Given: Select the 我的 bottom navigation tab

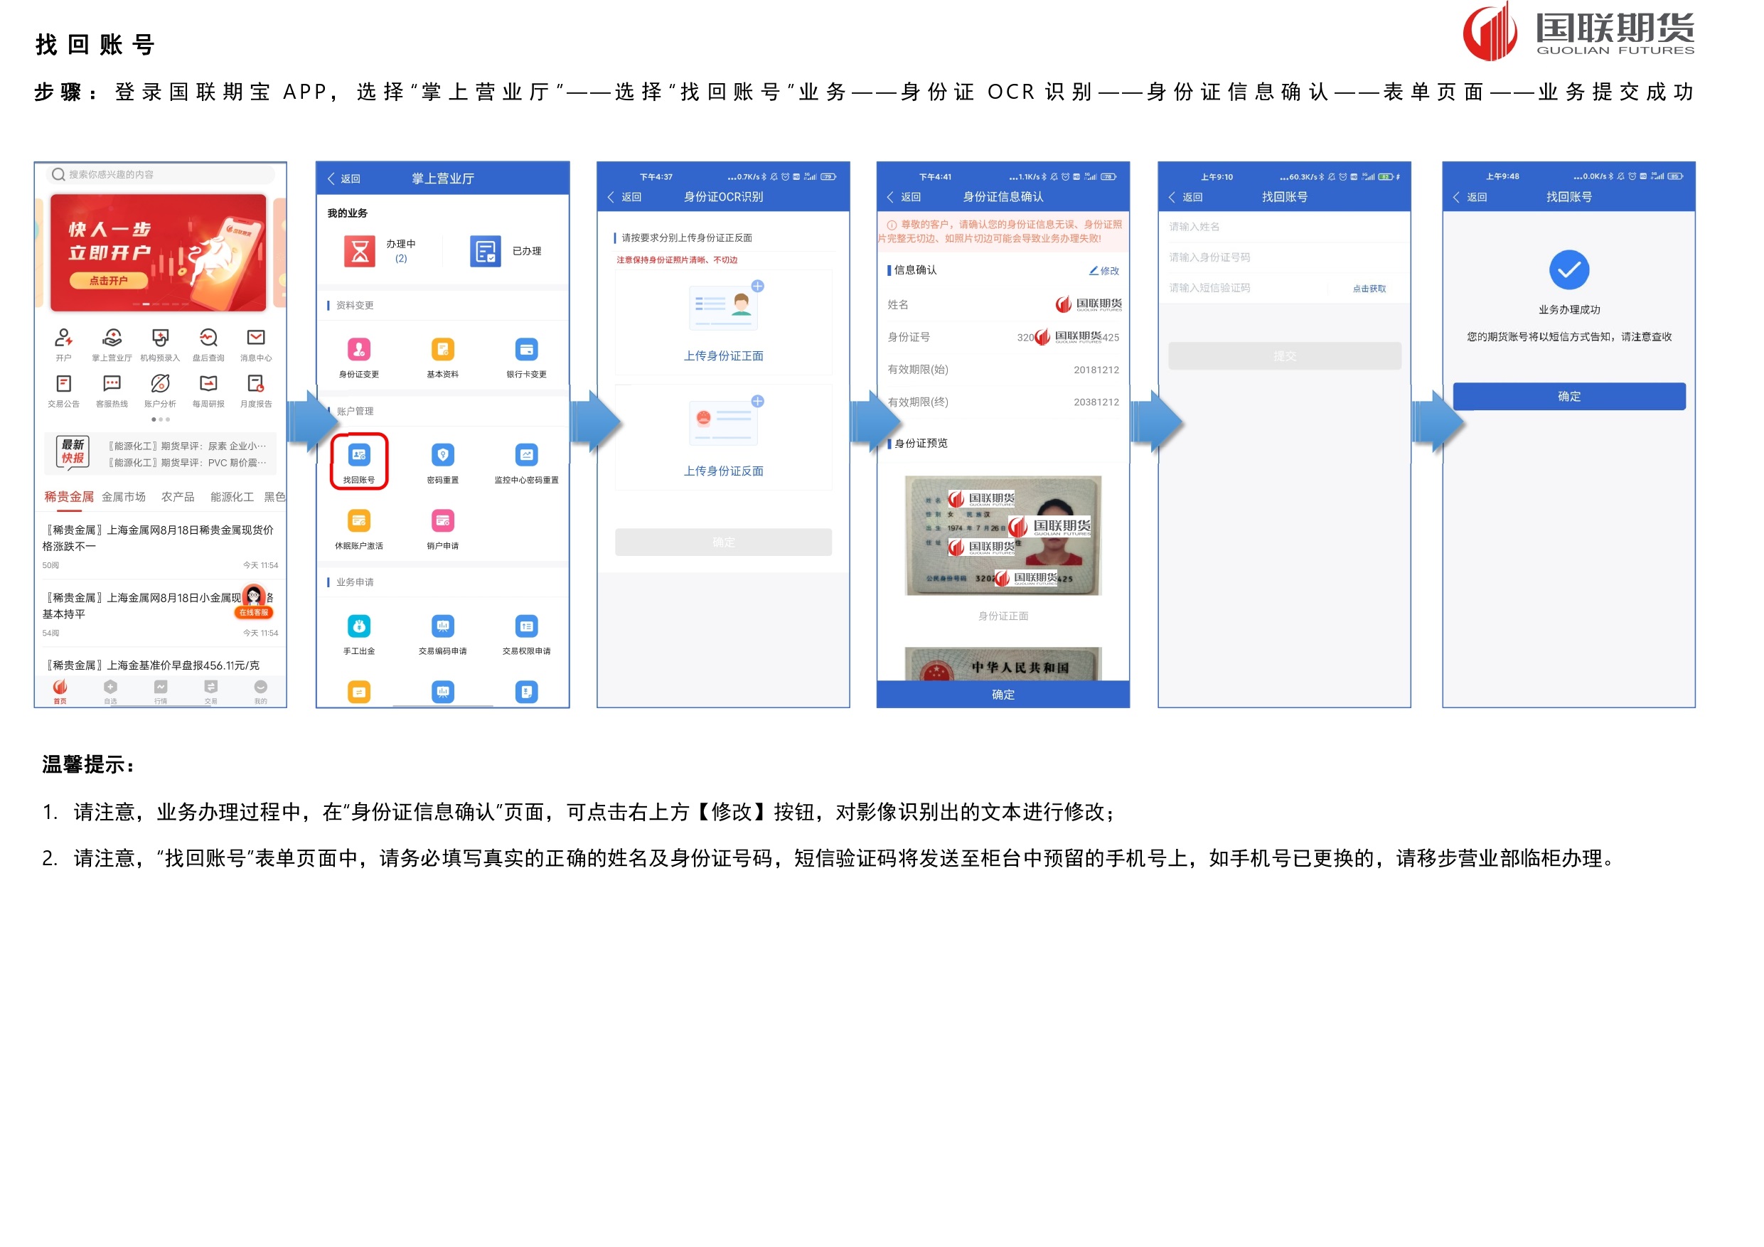Looking at the screenshot, I should [260, 692].
